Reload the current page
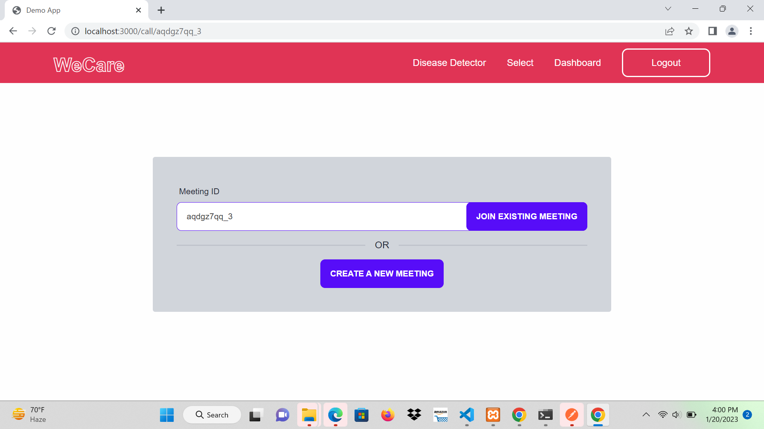The height and width of the screenshot is (429, 764). coord(51,31)
